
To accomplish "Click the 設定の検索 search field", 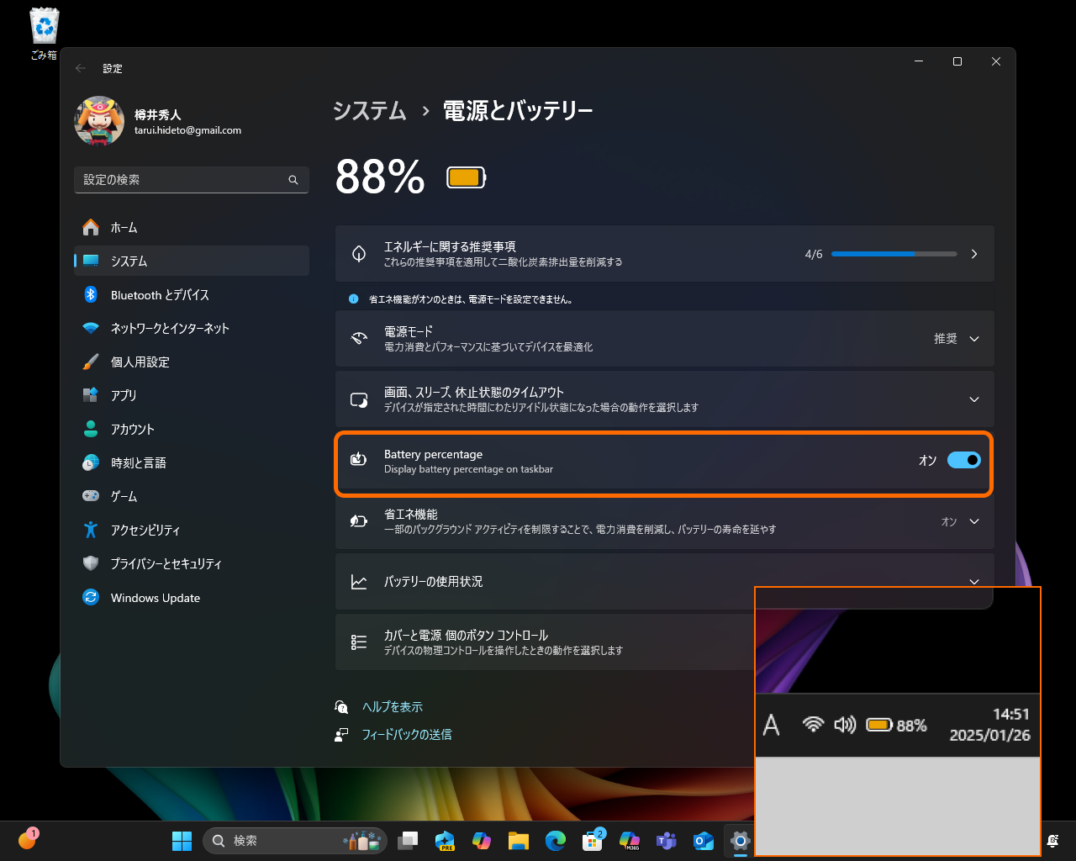I will [x=191, y=179].
